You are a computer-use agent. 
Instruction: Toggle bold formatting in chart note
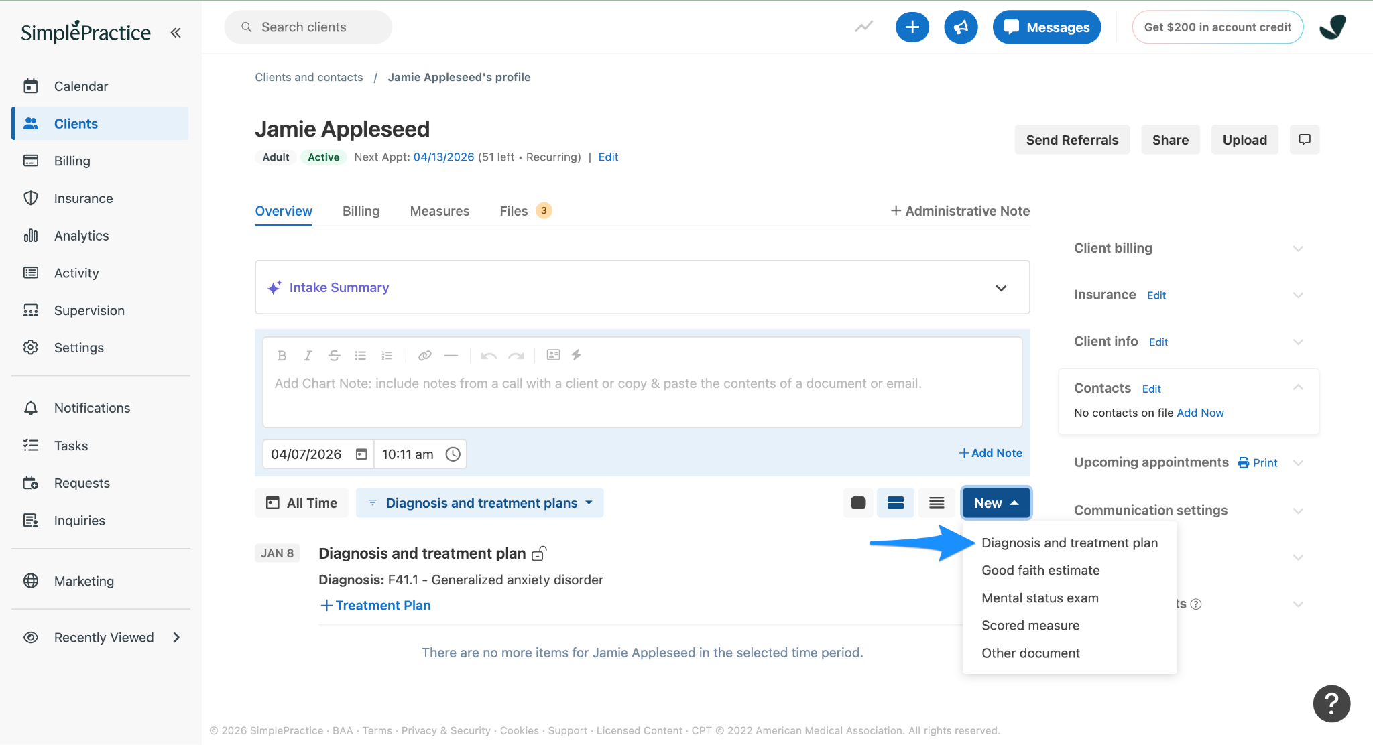282,355
